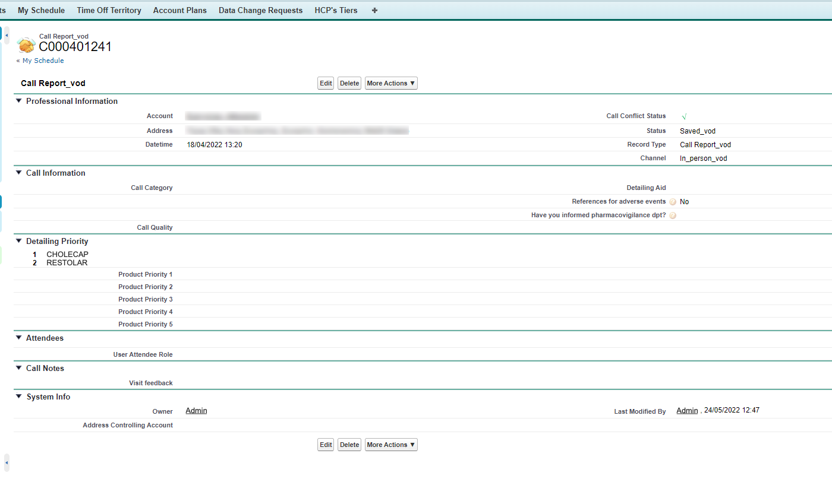Click the bottom-left sidebar arrow handle
The image size is (832, 482).
(7, 462)
